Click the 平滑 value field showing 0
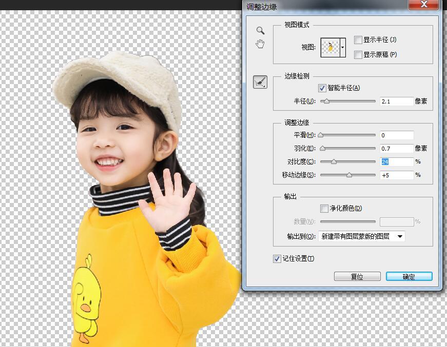Viewport: 447px width, 347px height. [x=397, y=135]
